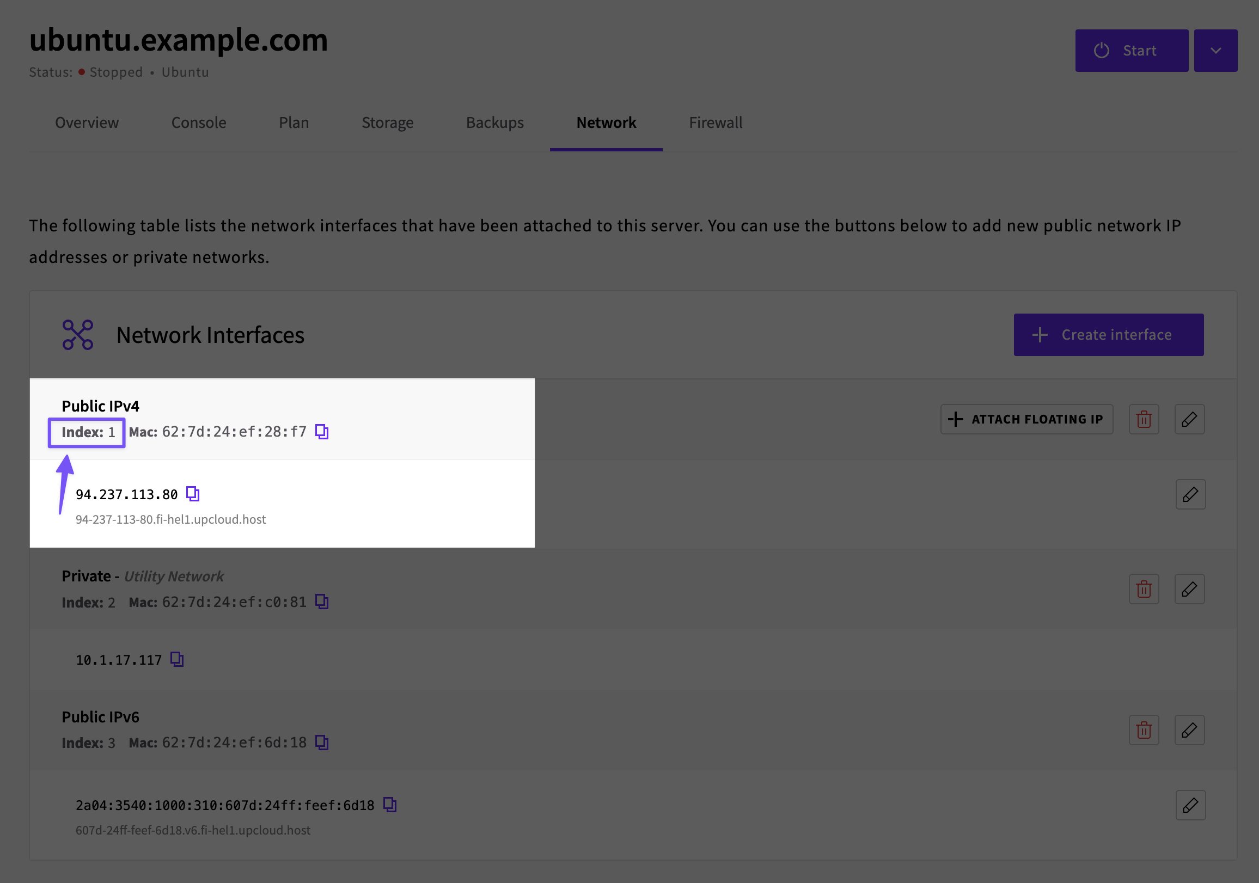Edit the Public IPv4 interface
This screenshot has width=1259, height=883.
coord(1189,419)
